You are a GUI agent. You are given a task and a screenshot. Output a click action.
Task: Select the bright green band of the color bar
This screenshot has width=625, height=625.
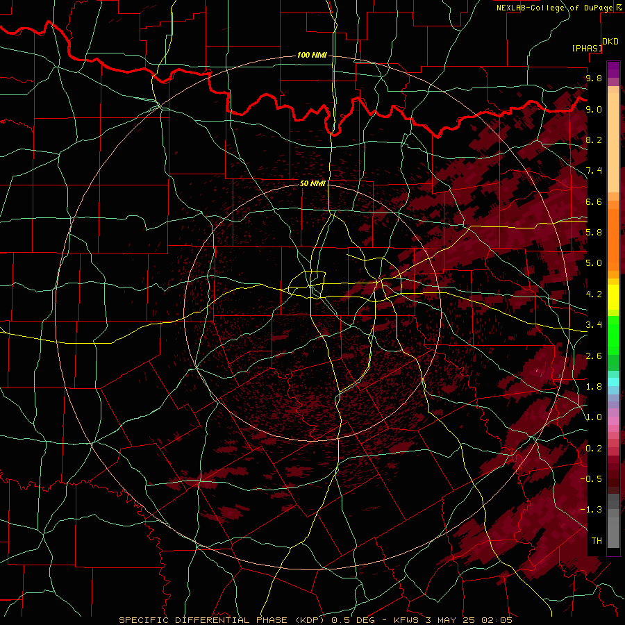click(613, 334)
